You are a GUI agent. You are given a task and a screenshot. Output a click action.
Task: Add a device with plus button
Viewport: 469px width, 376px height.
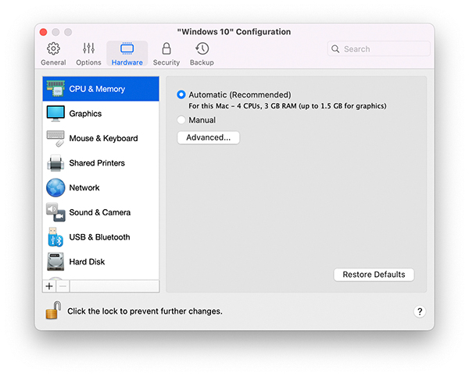pyautogui.click(x=49, y=286)
